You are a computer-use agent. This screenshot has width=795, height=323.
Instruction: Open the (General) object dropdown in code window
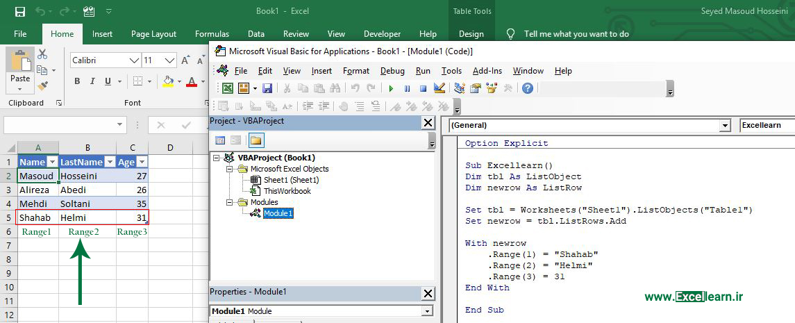[726, 125]
